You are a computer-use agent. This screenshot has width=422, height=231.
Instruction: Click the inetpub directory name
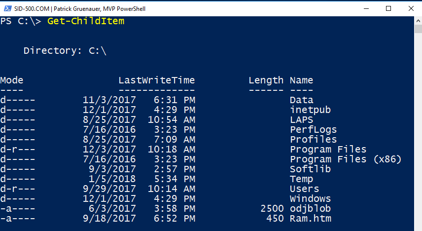tap(310, 110)
